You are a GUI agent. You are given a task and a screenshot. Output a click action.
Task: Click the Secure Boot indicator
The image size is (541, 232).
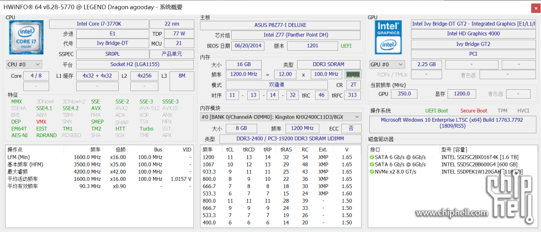473,111
